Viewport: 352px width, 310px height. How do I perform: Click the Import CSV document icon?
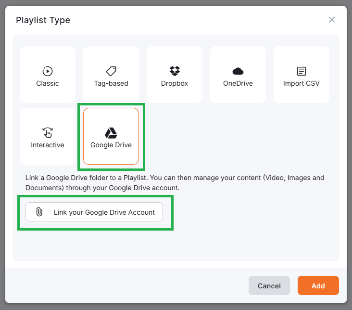[x=302, y=71]
